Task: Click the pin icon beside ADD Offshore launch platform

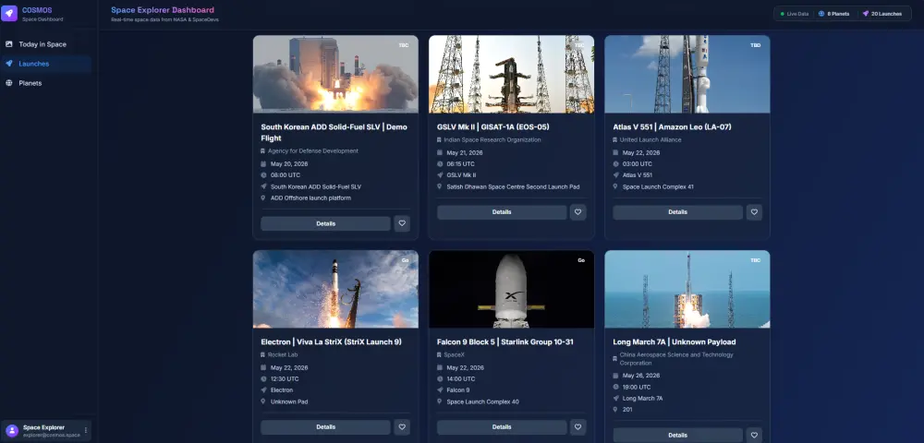Action: [263, 198]
